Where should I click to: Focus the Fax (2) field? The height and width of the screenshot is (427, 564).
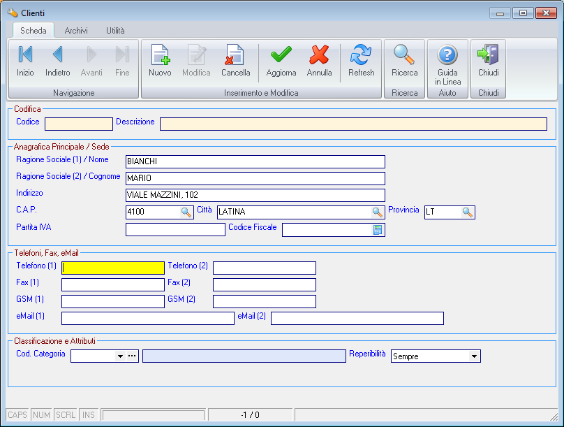265,284
